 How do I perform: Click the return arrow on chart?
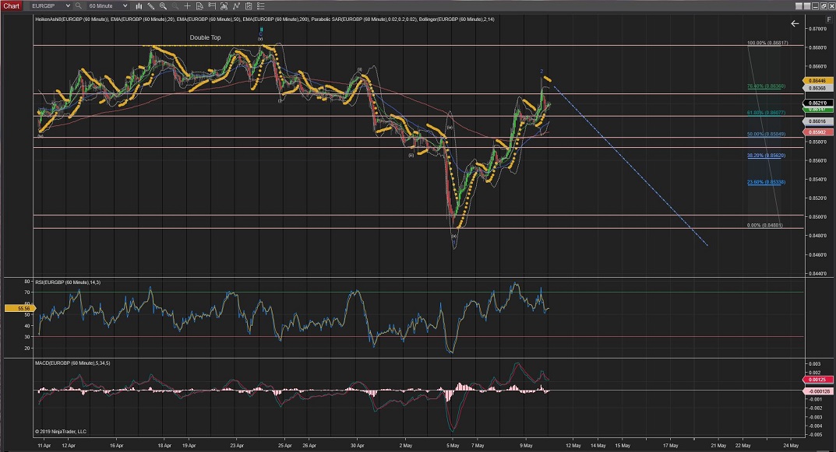click(795, 24)
